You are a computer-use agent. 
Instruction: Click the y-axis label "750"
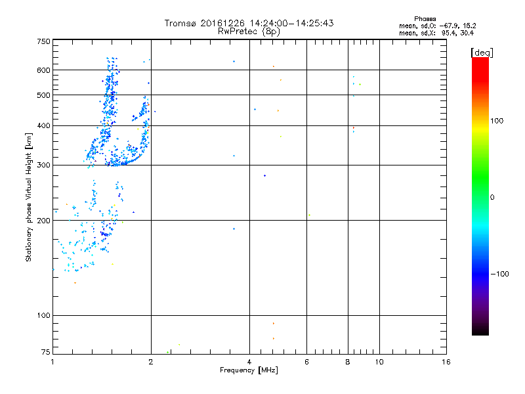pyautogui.click(x=43, y=41)
